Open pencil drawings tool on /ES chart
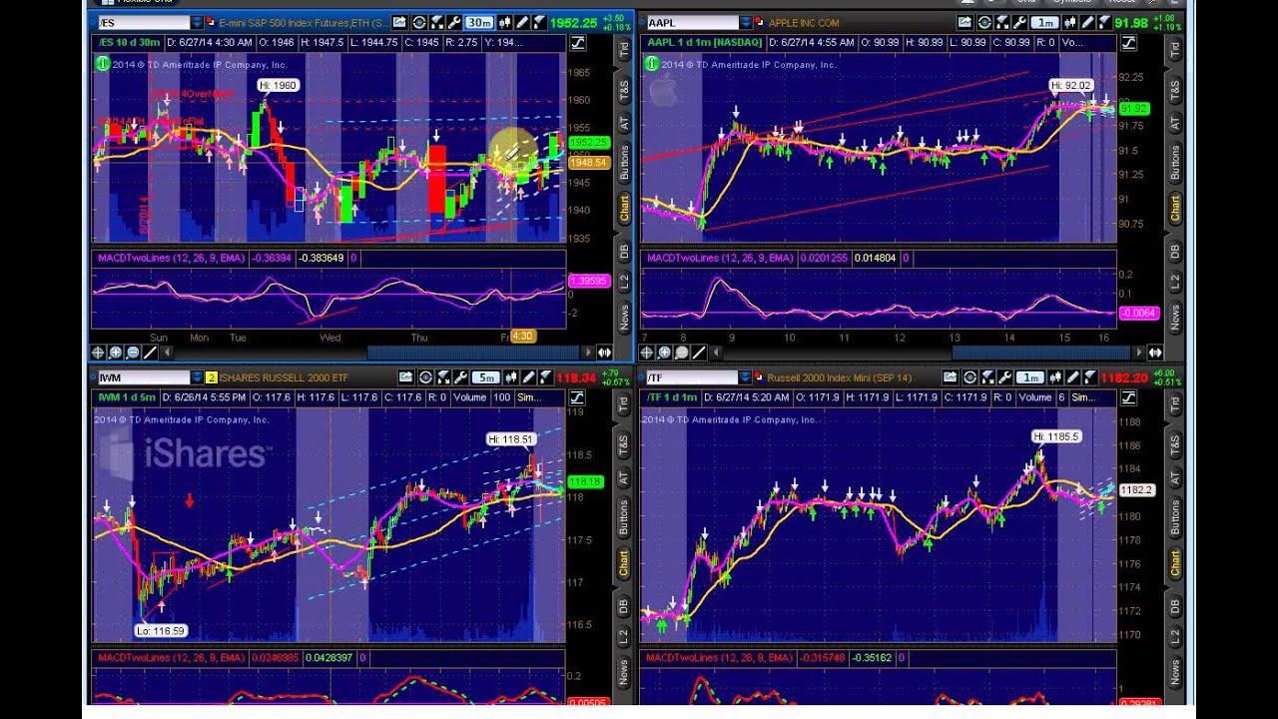The image size is (1278, 719). (522, 22)
